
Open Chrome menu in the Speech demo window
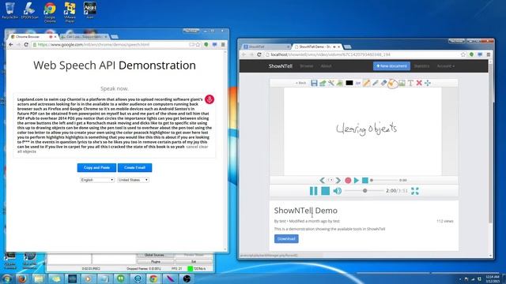coord(223,44)
